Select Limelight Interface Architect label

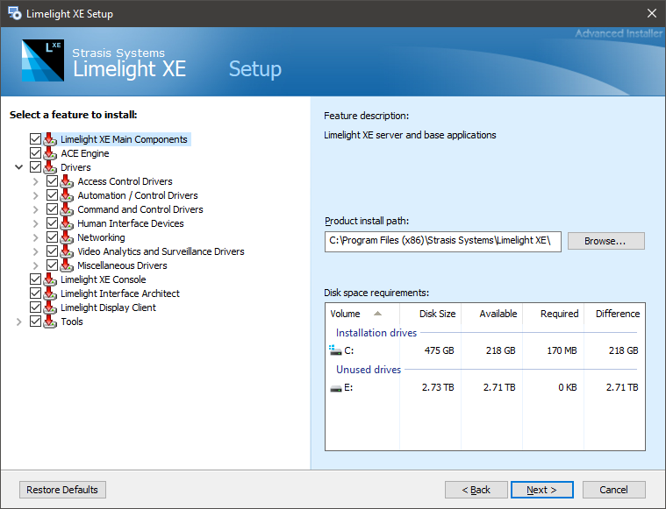pyautogui.click(x=120, y=293)
